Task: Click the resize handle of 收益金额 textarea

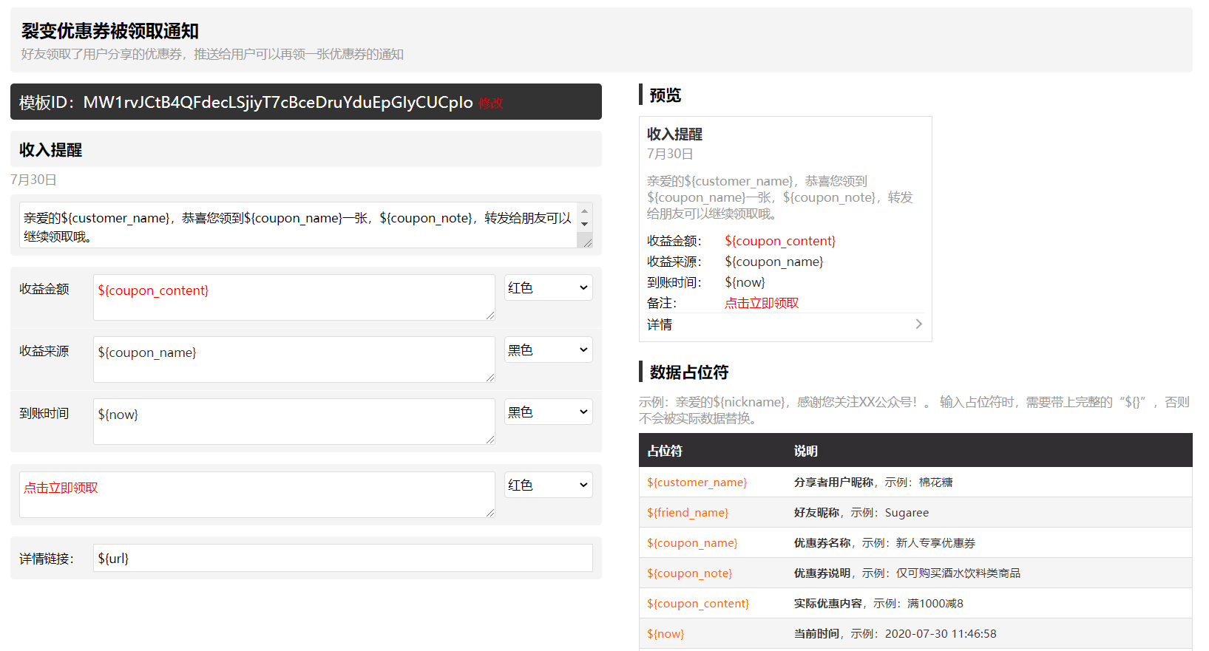Action: click(490, 316)
